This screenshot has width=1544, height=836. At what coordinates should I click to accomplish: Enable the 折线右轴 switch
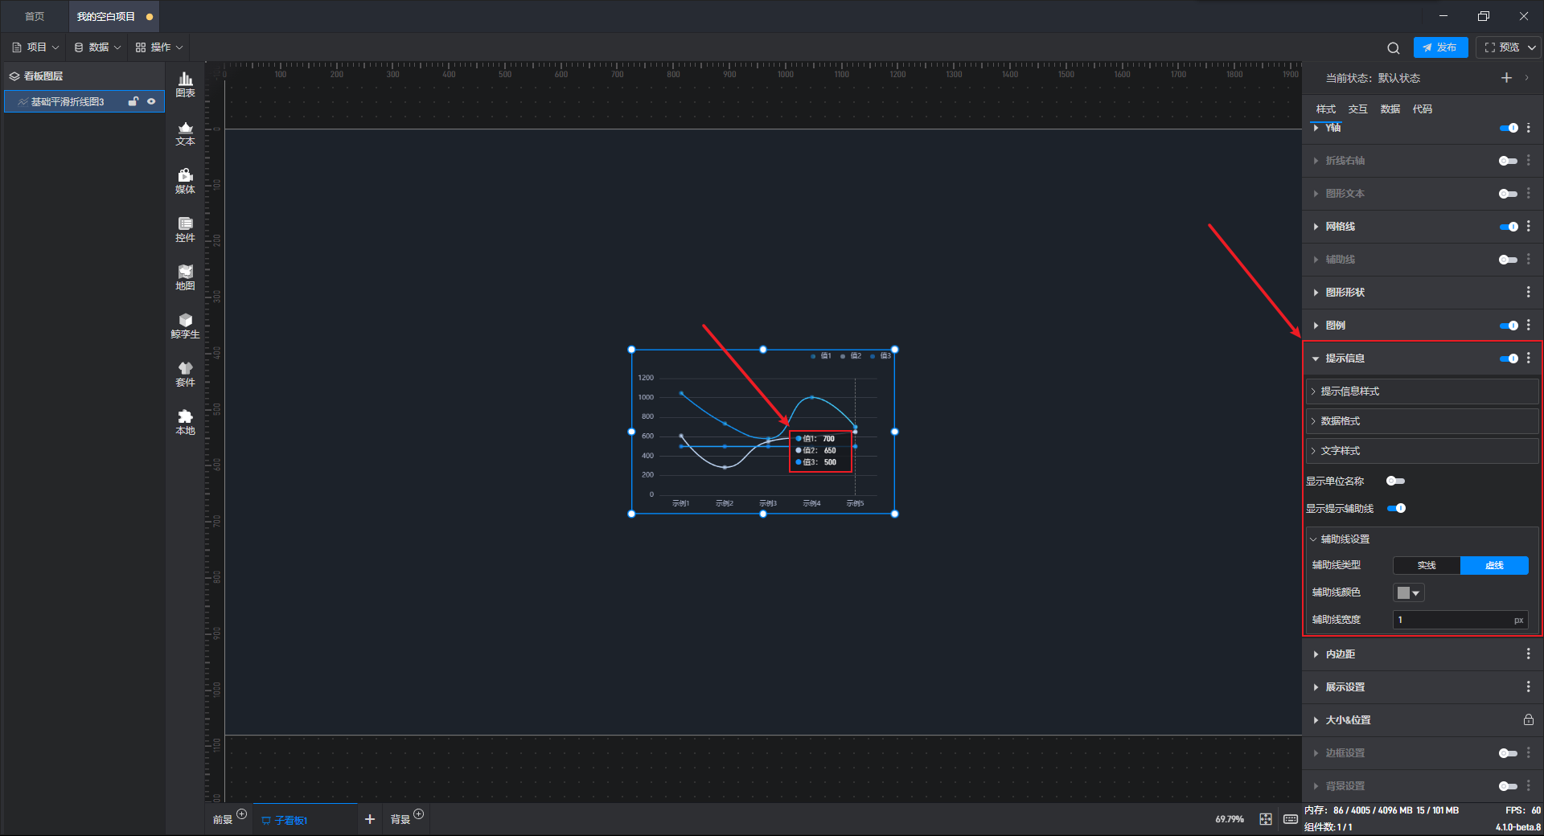tap(1509, 161)
